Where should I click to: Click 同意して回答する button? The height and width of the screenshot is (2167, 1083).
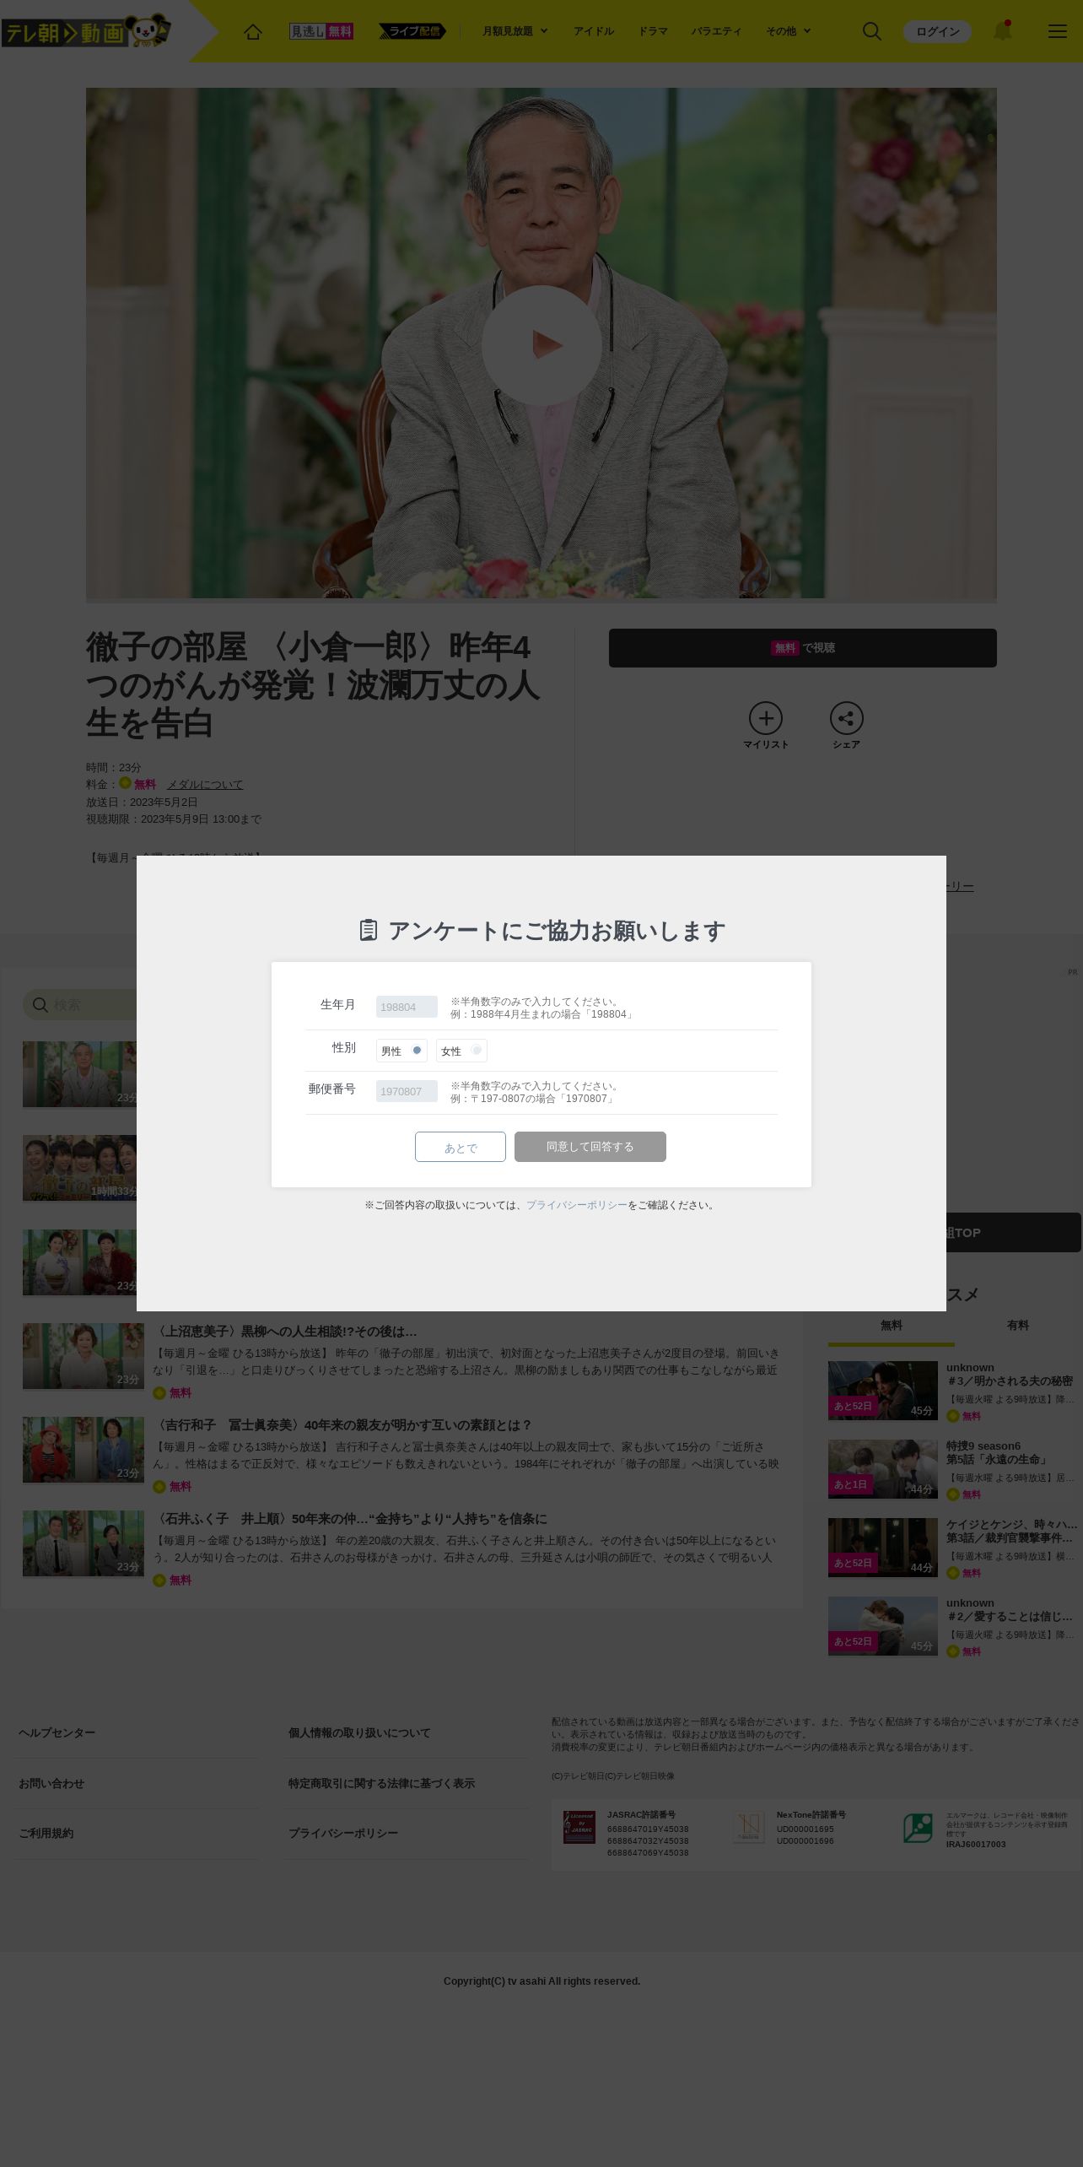click(590, 1147)
